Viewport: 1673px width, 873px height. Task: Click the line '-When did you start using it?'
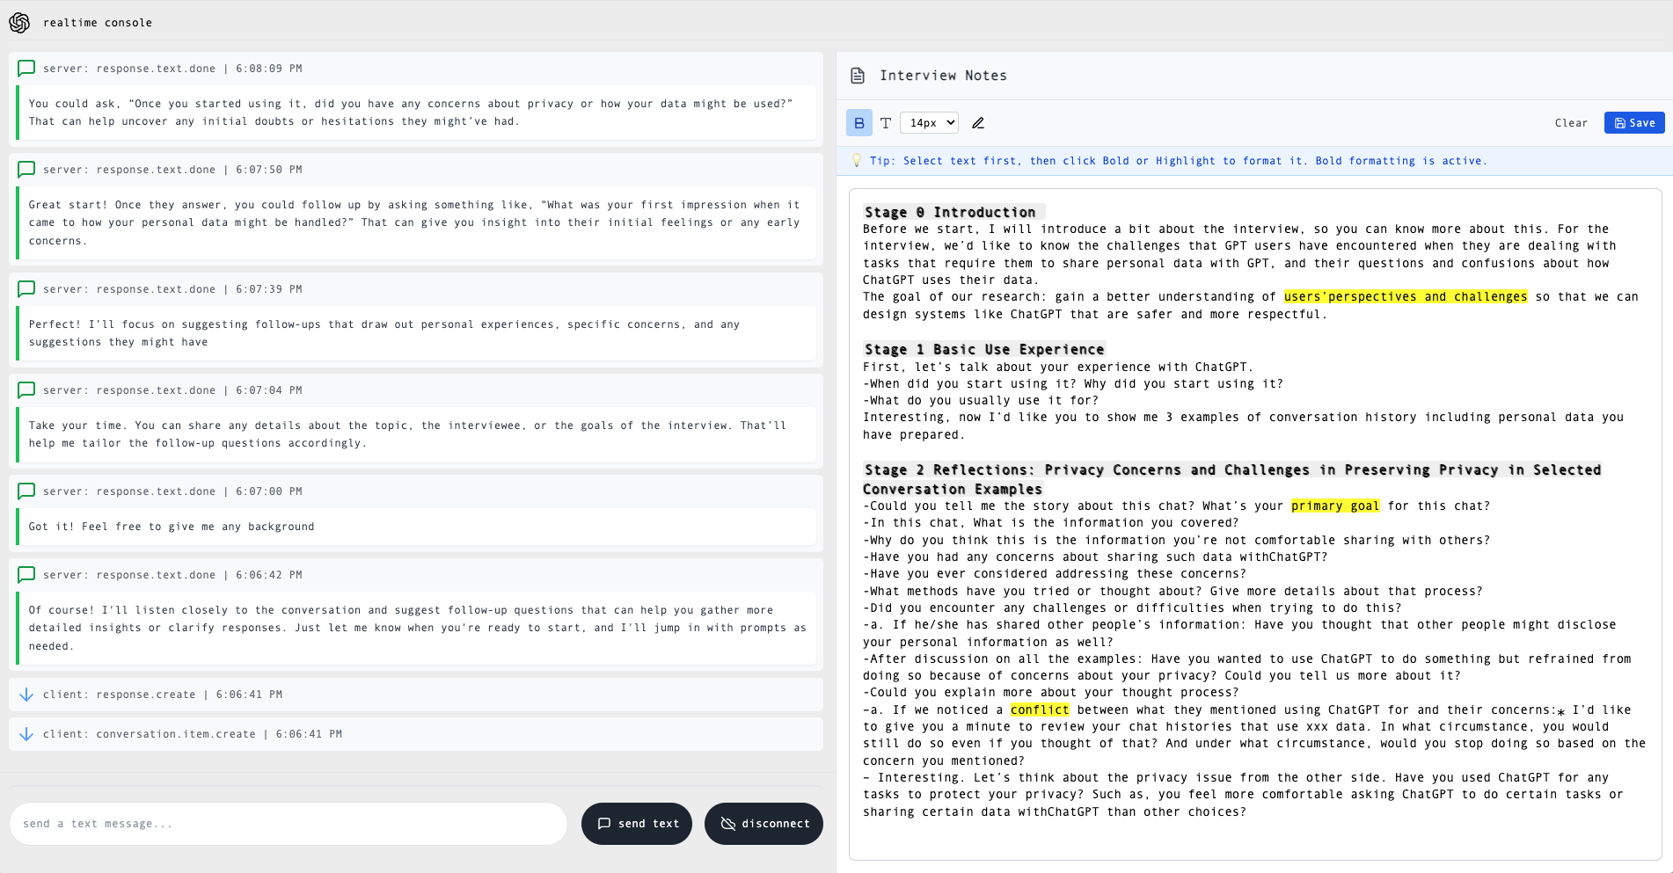[1073, 384]
